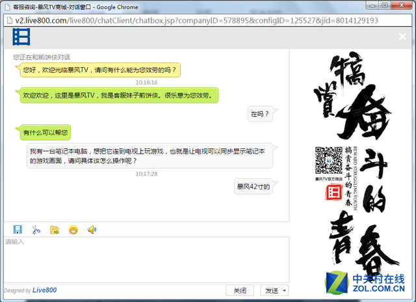Image resolution: width=416 pixels, height=302 pixels.
Task: Click the message '在吗？'
Action: click(260, 114)
